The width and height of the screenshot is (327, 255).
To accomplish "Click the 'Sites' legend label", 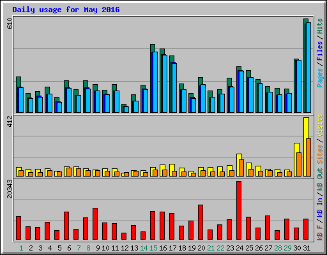I will click(320, 154).
